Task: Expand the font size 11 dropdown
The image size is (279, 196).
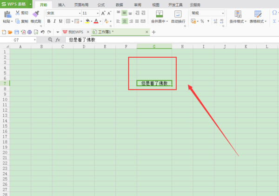Action: (x=98, y=14)
